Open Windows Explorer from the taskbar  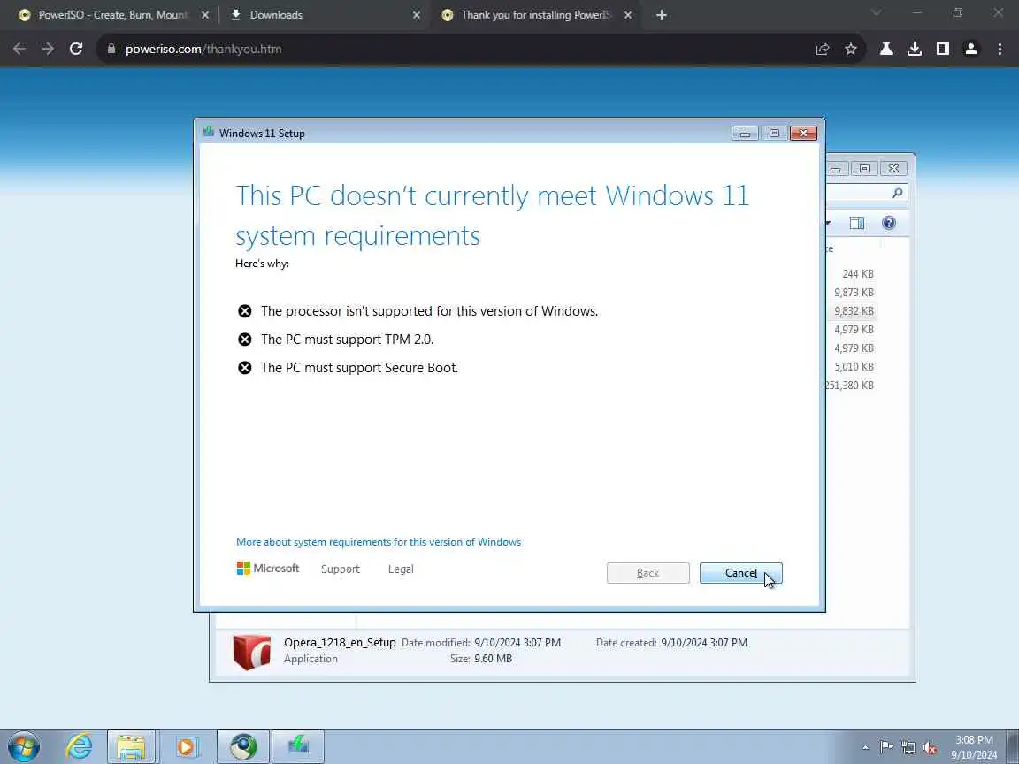[131, 746]
